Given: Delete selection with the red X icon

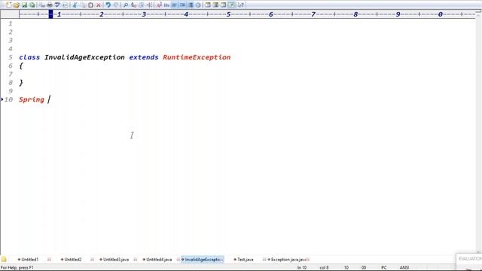Looking at the screenshot, I should tap(99, 5).
